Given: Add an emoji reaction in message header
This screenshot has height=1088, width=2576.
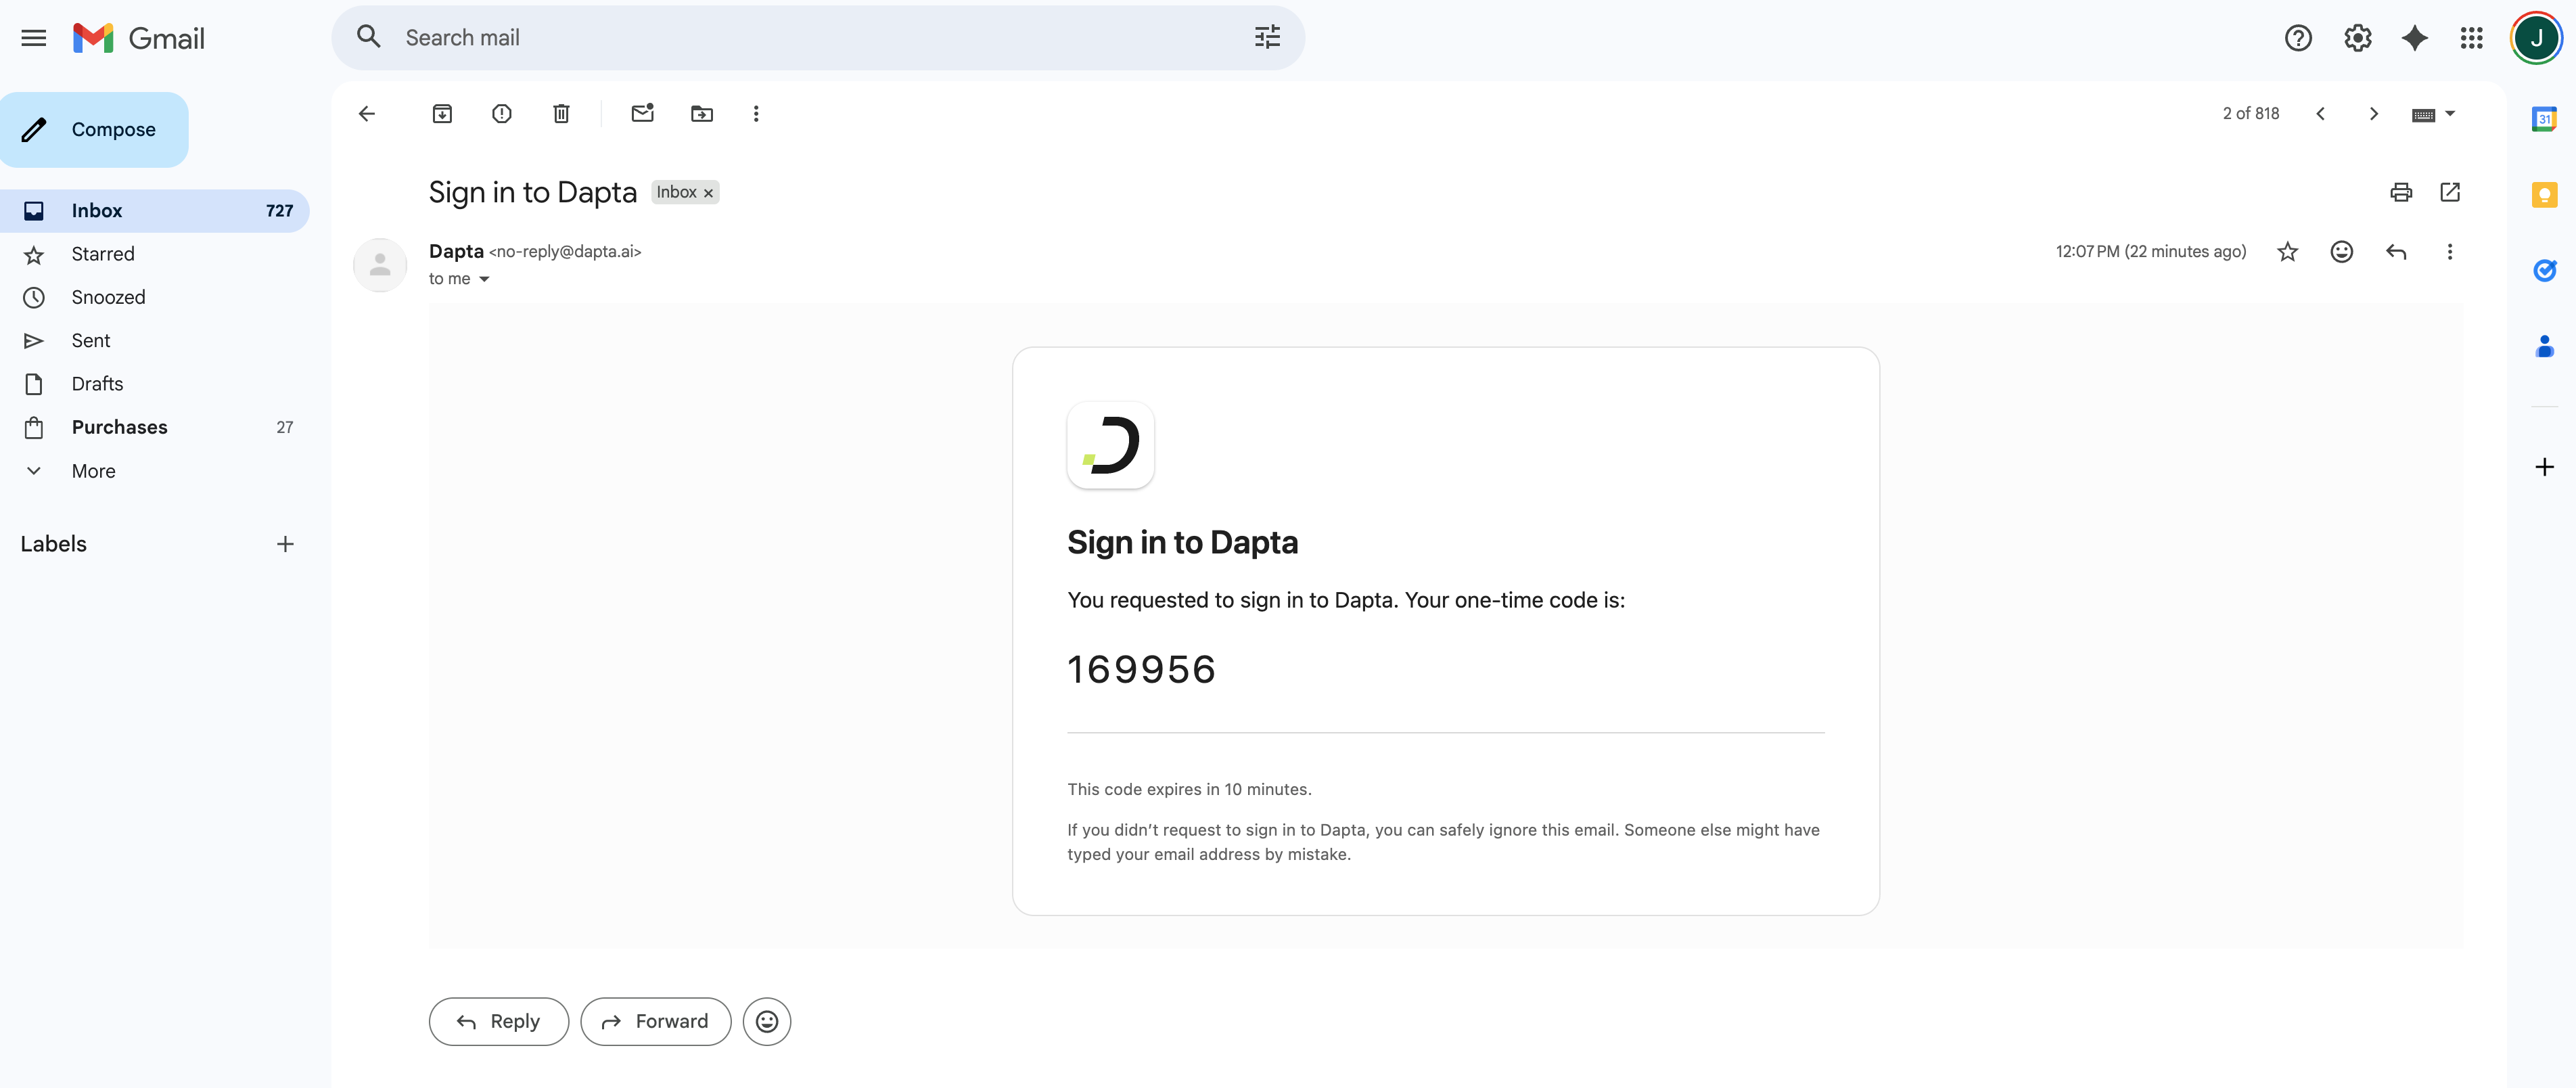Looking at the screenshot, I should pyautogui.click(x=2341, y=252).
